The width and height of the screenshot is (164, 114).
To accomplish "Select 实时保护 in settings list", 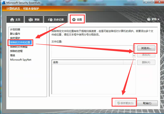I will [x=15, y=38].
